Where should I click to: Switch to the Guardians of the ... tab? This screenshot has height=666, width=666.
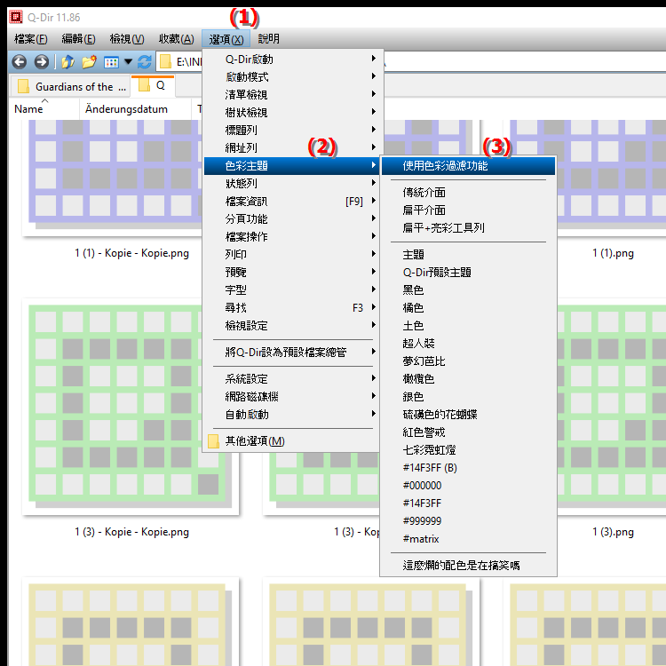coord(70,87)
